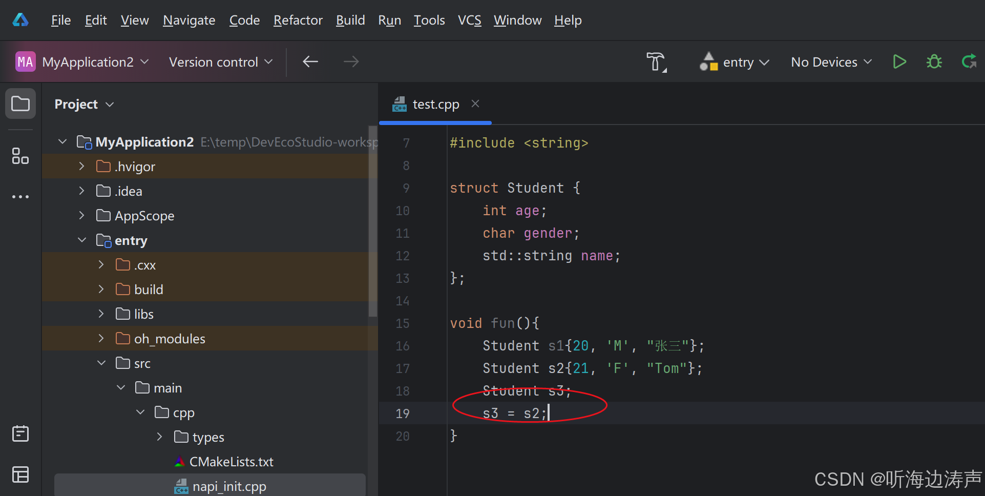The image size is (985, 496).
Task: Open the Structure tool window icon
Action: point(20,156)
